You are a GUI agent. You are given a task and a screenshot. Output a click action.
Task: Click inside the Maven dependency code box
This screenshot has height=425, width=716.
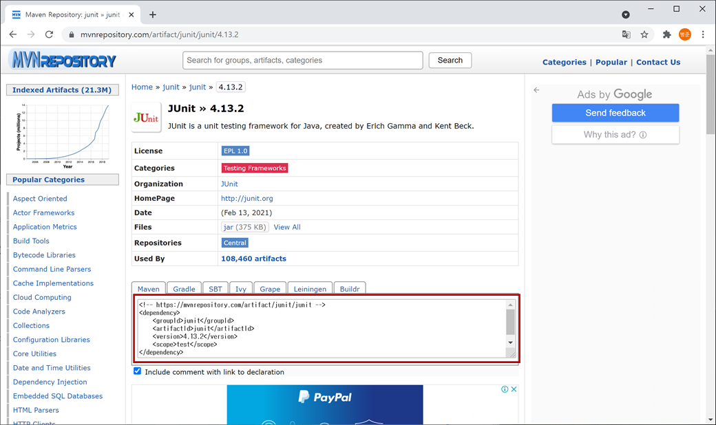click(x=322, y=328)
